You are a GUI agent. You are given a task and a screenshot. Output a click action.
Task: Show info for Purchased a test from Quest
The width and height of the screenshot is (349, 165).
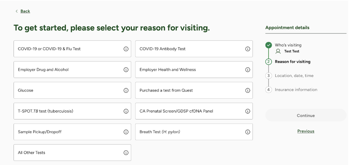pos(247,90)
